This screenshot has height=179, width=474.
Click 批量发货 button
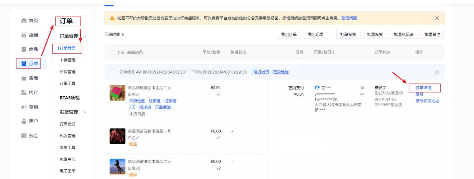(375, 34)
